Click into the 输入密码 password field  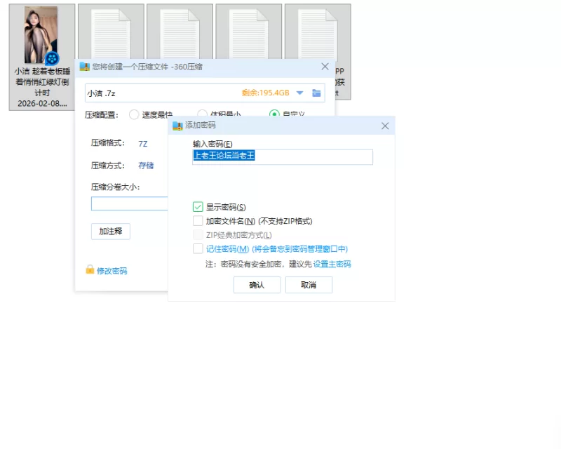[x=283, y=157]
